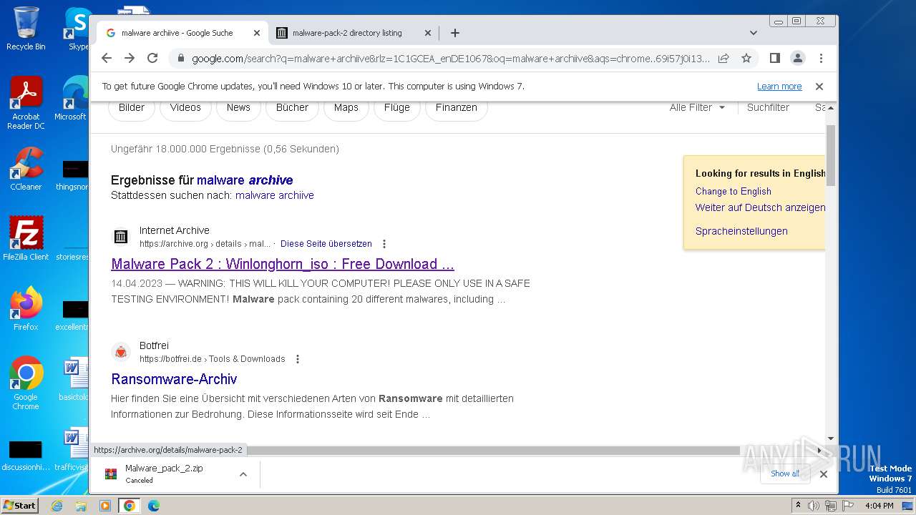Filter results by Videos

tap(185, 108)
